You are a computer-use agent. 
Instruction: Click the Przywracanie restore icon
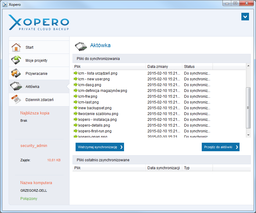[x=16, y=73]
